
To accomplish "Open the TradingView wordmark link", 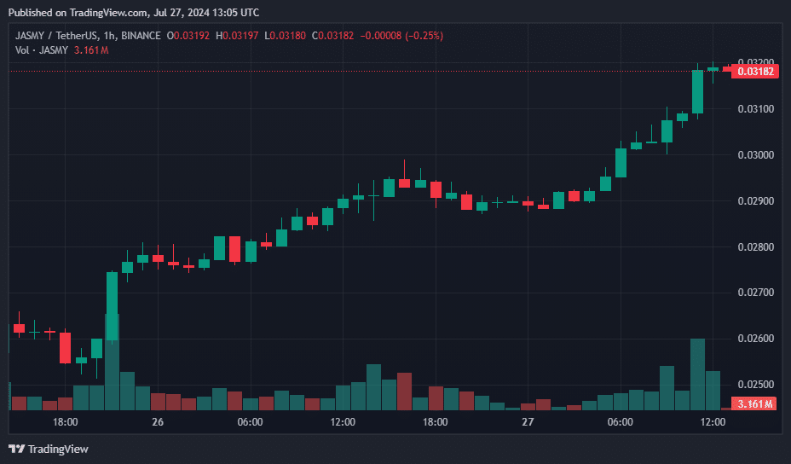I will coord(58,449).
